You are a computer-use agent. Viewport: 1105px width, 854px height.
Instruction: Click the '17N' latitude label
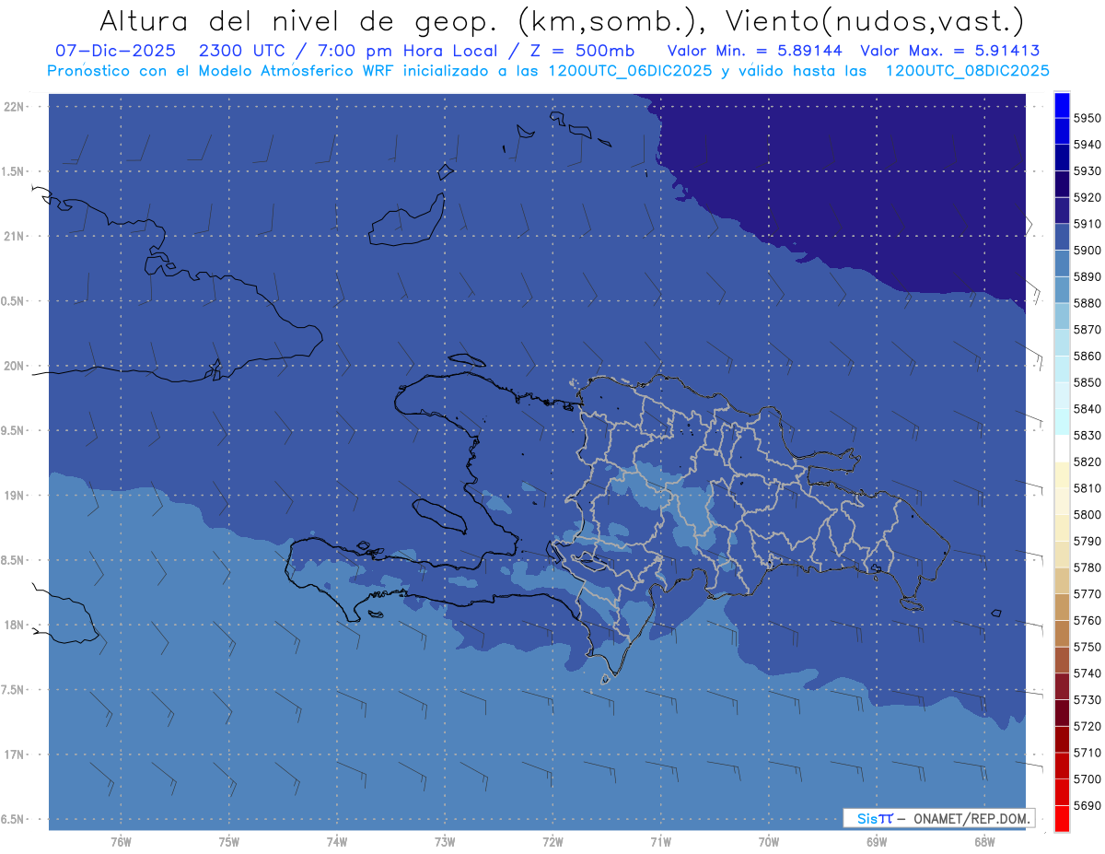point(14,755)
